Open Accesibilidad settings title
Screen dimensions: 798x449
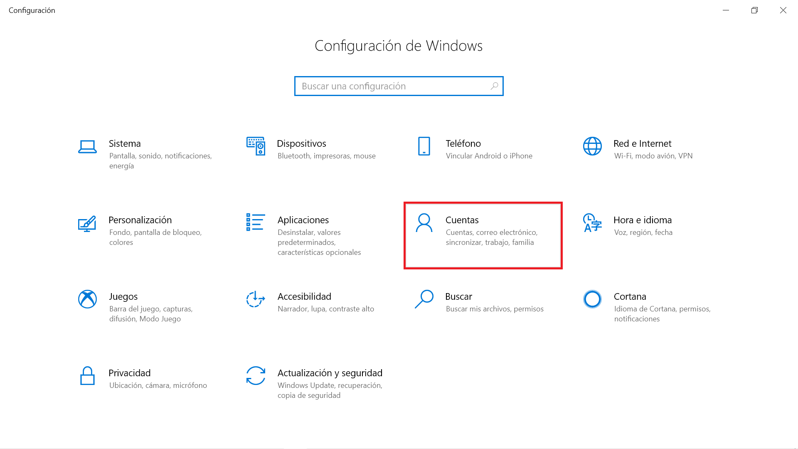pos(304,296)
